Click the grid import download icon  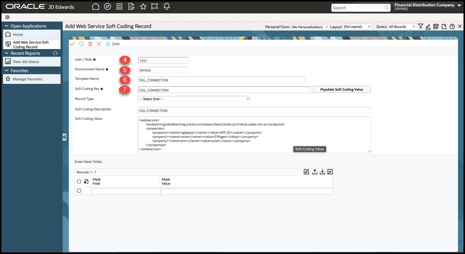(x=322, y=172)
